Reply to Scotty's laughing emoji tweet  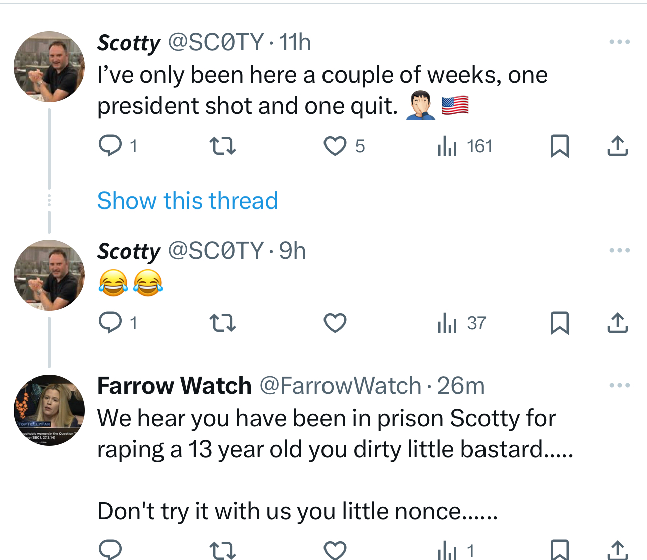click(110, 323)
